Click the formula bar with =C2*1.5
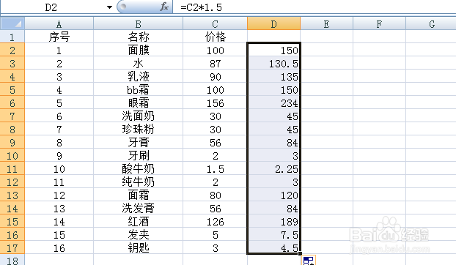The height and width of the screenshot is (265, 456). [314, 7]
